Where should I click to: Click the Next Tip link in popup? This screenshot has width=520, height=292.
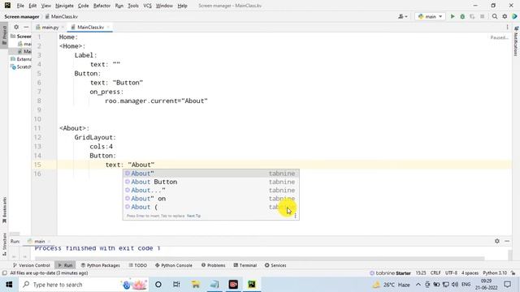point(193,216)
